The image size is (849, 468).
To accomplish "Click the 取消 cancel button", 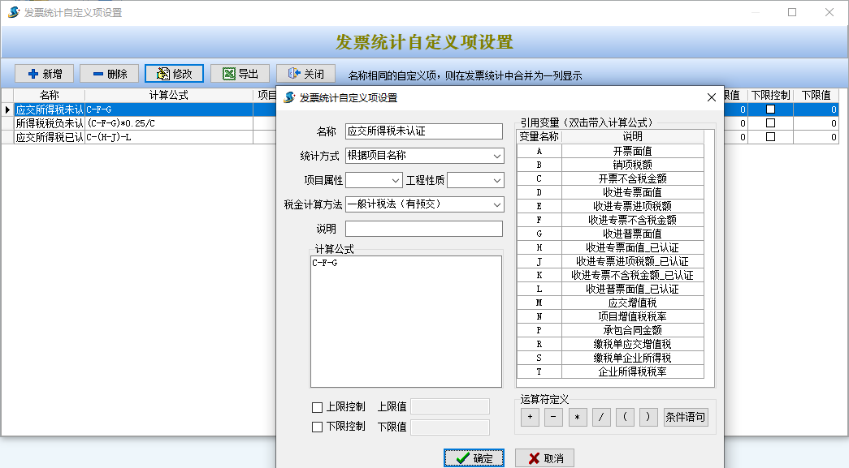I will pyautogui.click(x=544, y=458).
